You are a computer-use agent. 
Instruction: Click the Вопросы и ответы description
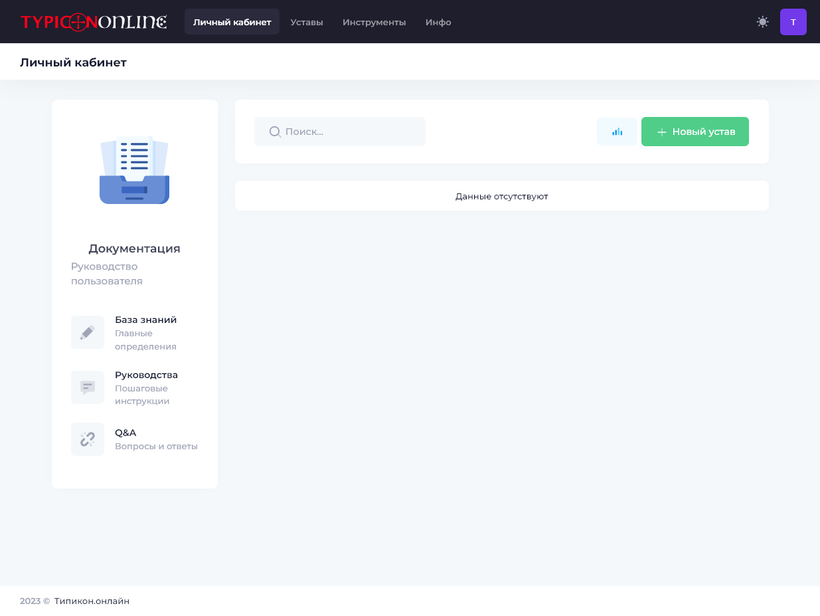(157, 447)
